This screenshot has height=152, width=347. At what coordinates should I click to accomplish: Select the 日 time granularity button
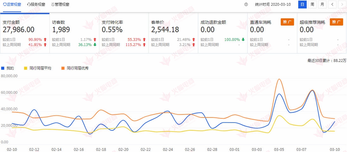pos(302,4)
